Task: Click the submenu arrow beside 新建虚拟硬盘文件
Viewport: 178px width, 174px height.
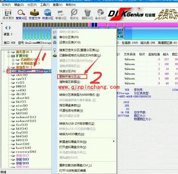Action: [114, 142]
